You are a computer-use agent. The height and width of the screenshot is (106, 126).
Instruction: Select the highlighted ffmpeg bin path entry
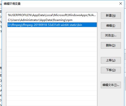(x=52, y=25)
